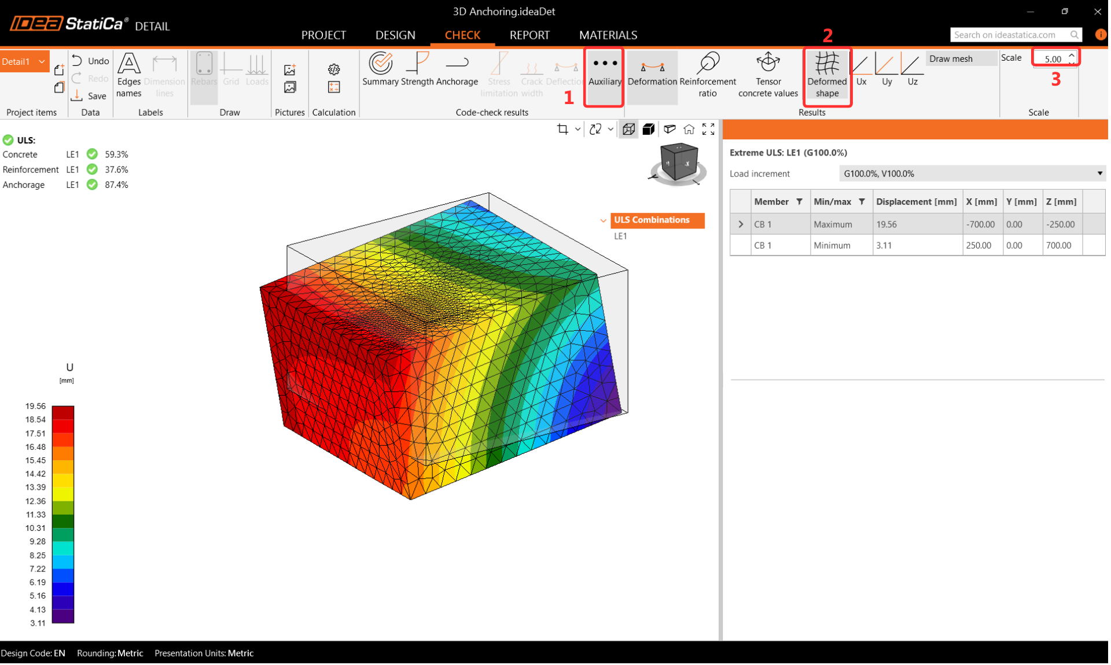Toggle the Draw mesh option

(951, 58)
